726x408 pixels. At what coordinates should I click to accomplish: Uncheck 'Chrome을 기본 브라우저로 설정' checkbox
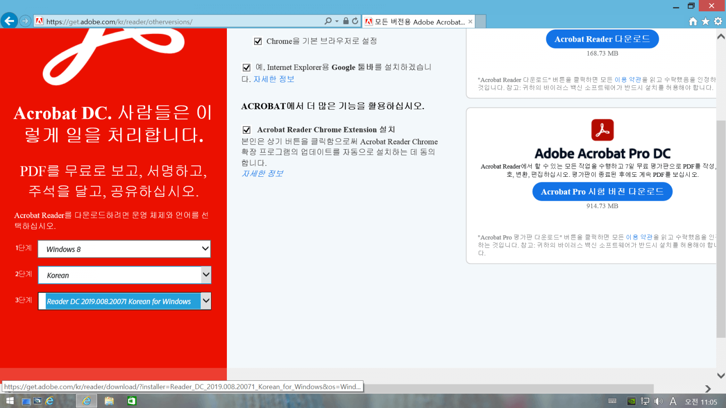258,41
